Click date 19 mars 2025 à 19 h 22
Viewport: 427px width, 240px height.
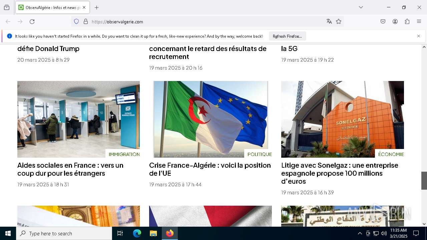click(307, 60)
